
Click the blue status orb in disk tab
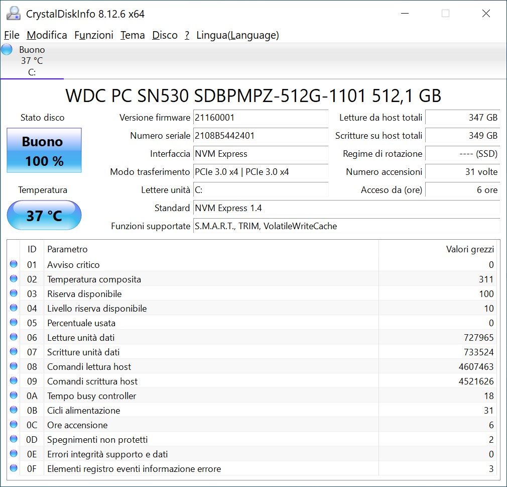[x=7, y=50]
